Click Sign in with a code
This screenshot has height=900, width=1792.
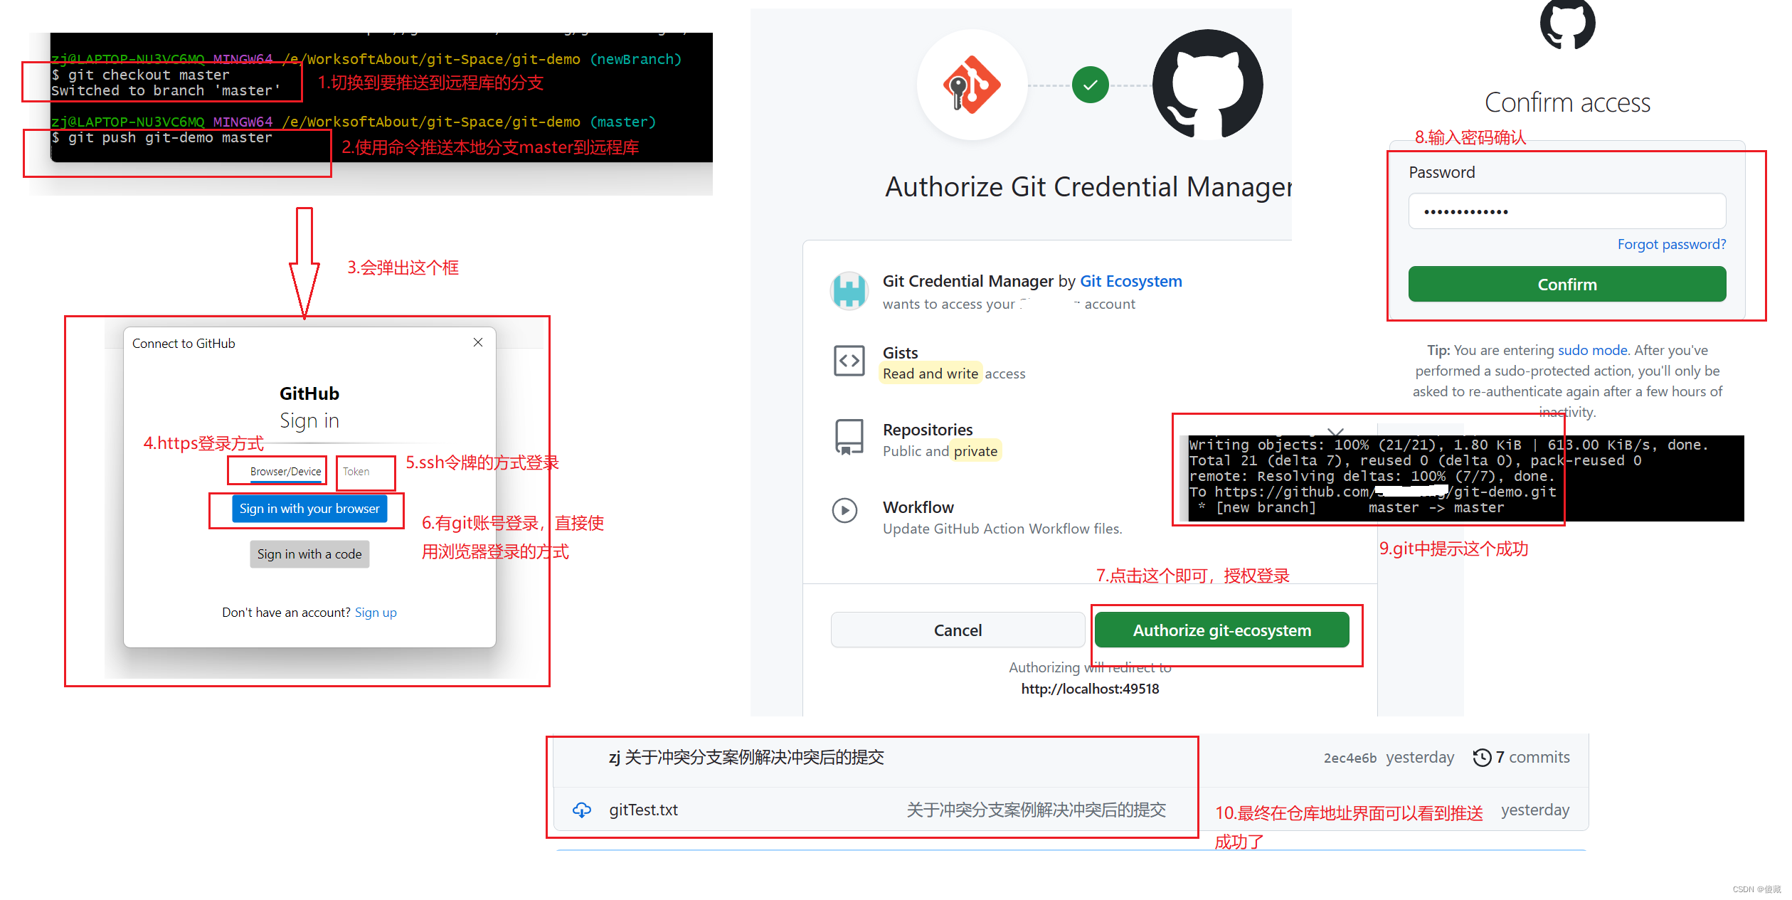309,554
